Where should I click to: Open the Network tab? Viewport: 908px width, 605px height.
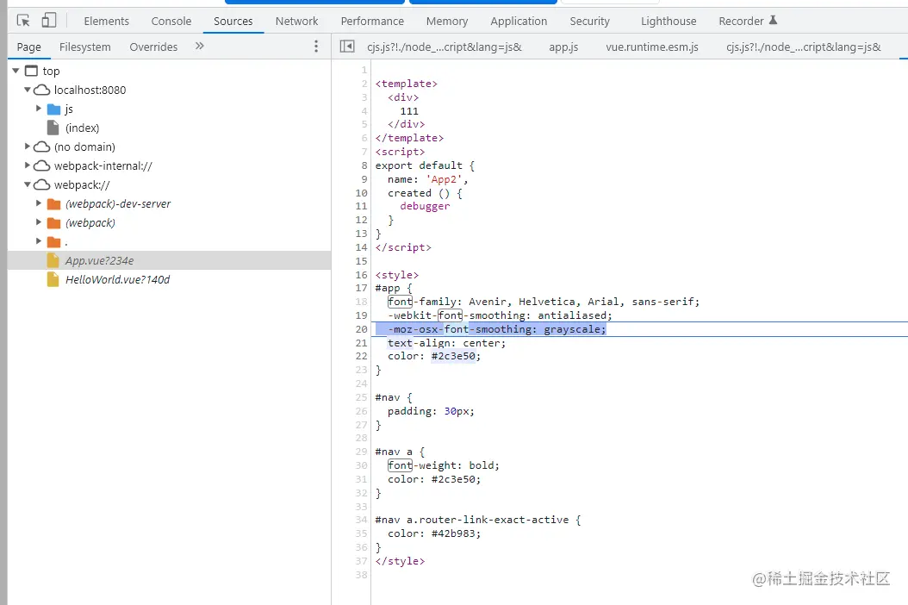[296, 22]
